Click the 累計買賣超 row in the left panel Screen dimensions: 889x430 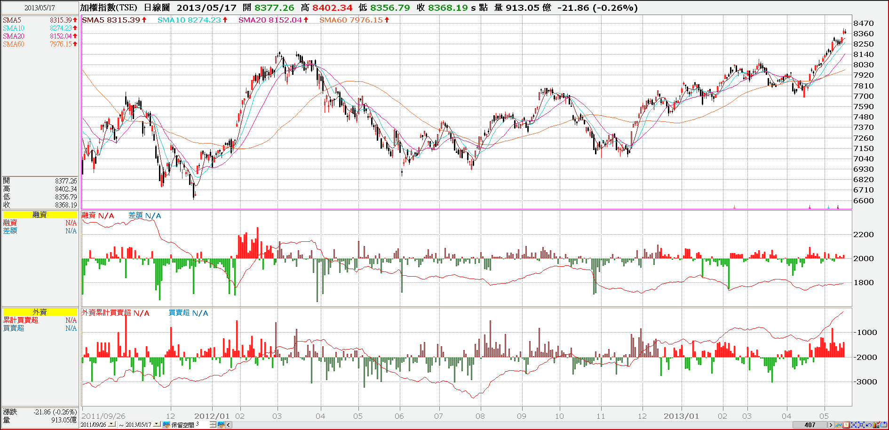click(40, 320)
